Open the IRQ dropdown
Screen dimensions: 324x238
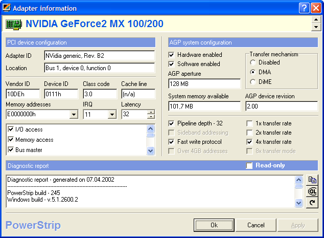pos(112,114)
